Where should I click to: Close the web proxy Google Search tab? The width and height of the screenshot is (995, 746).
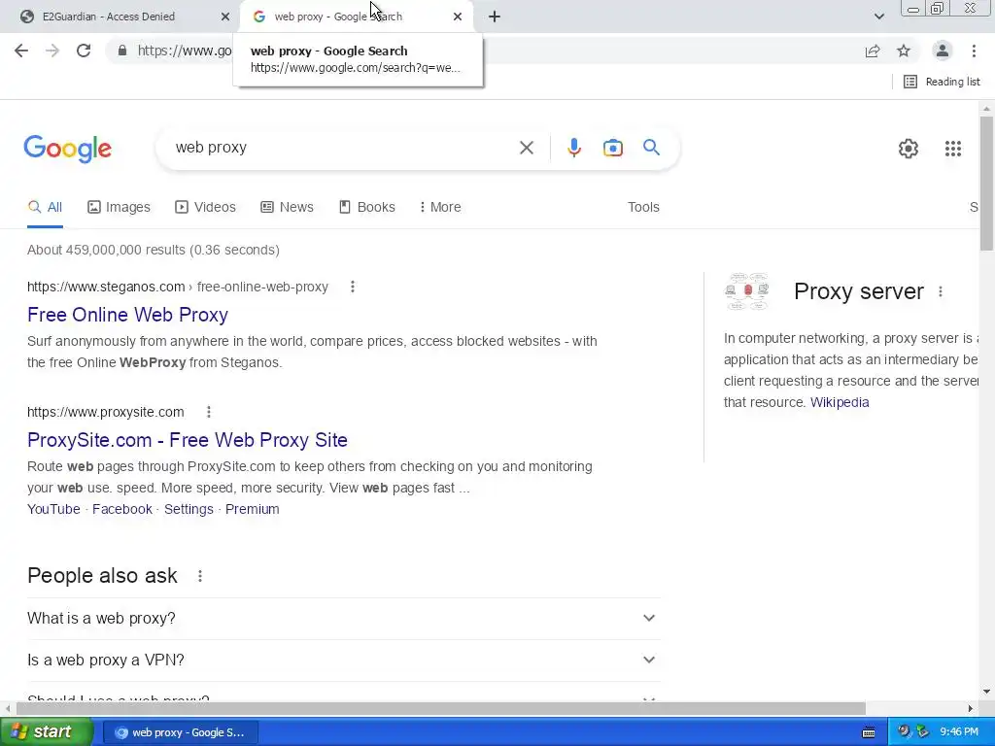click(458, 17)
